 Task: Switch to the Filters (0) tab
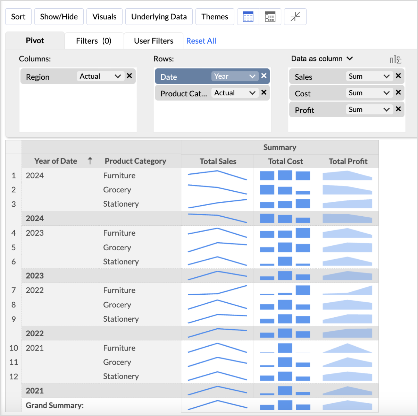pyautogui.click(x=94, y=41)
